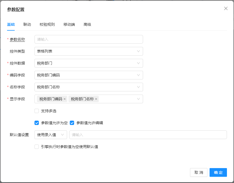Open the 移动端 tab
The height and width of the screenshot is (183, 234).
pyautogui.click(x=69, y=24)
